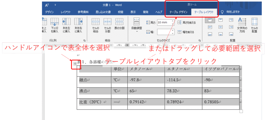Toggle align top left cell alignment

[x=210, y=20]
